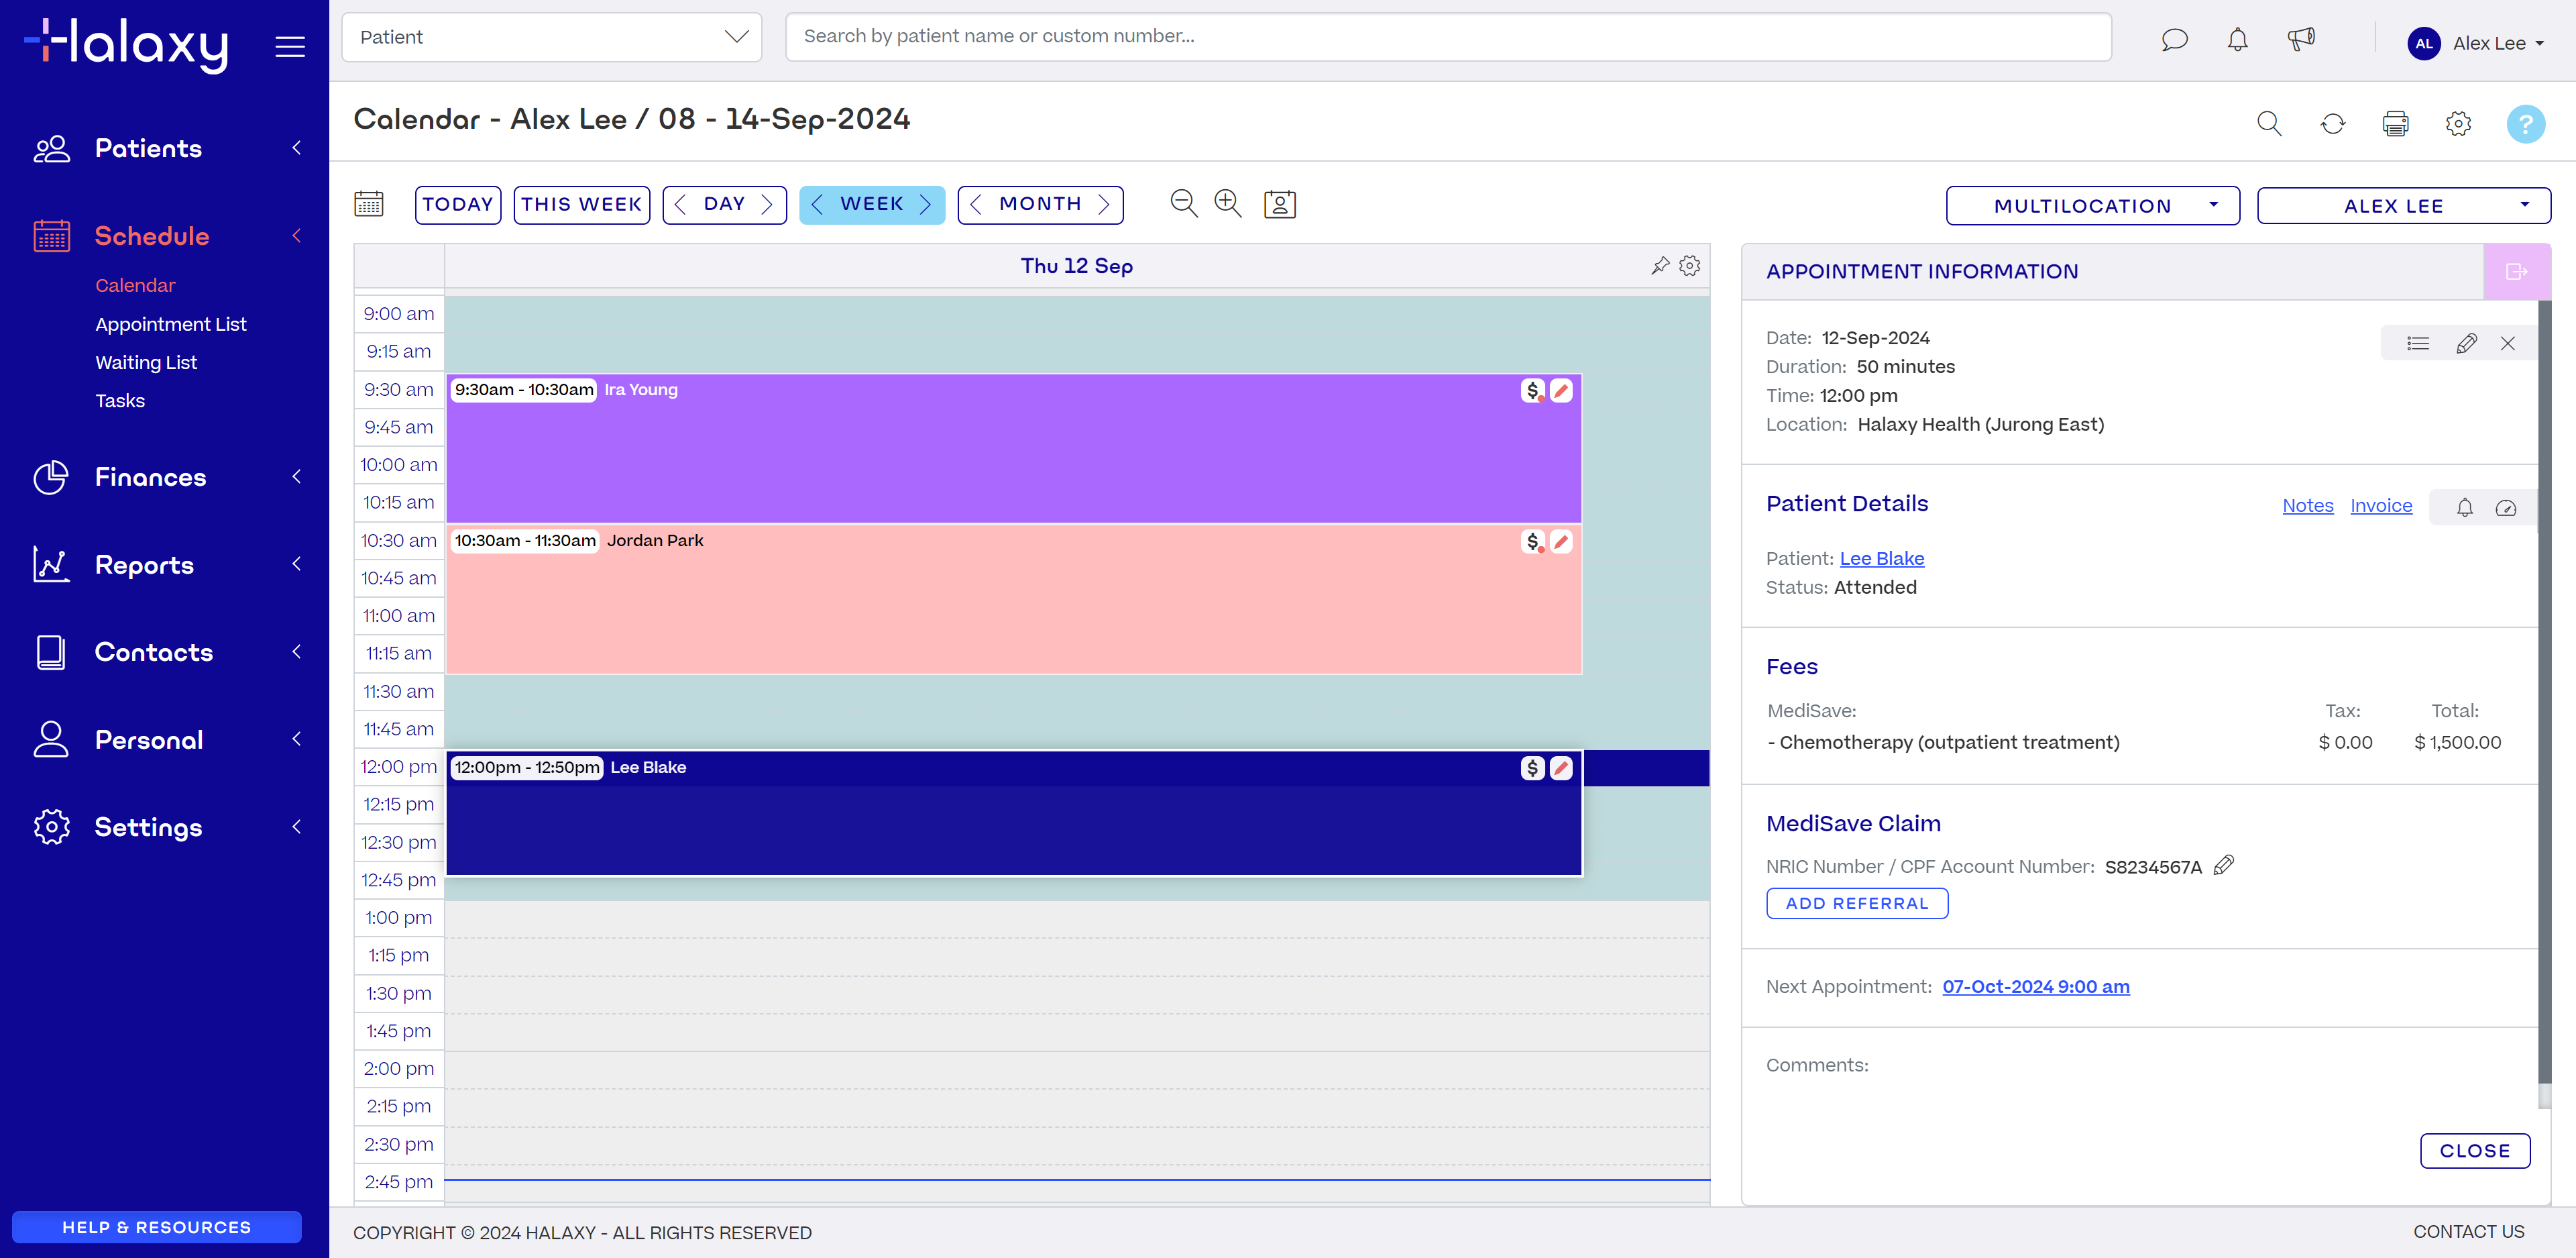Open the Lee Blake patient link

[x=1881, y=558]
